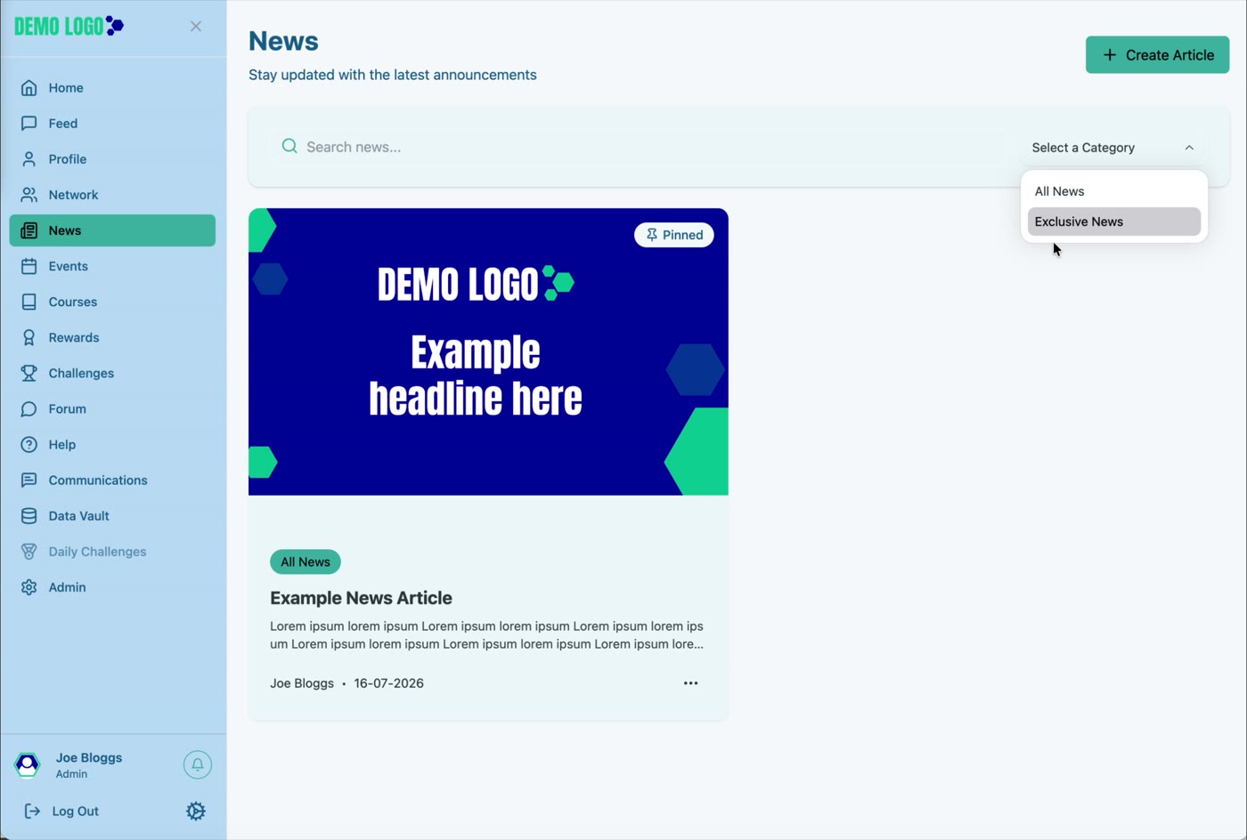Click the 'Stay updated with the latest announcements' text

(393, 75)
